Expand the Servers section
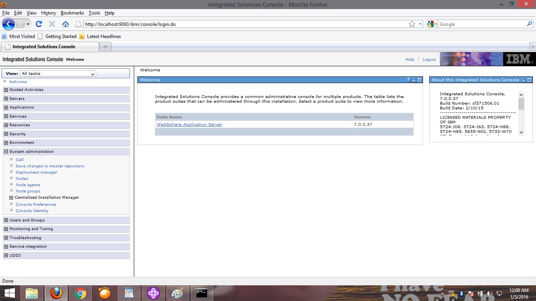 (5, 98)
